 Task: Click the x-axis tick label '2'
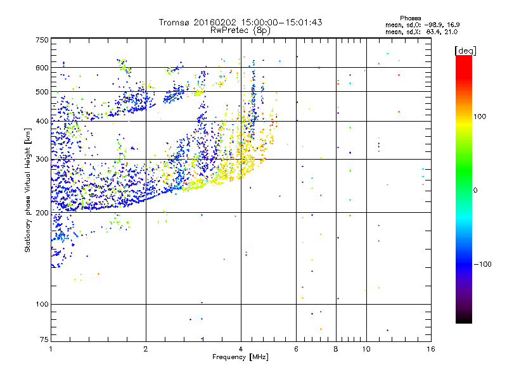point(146,349)
